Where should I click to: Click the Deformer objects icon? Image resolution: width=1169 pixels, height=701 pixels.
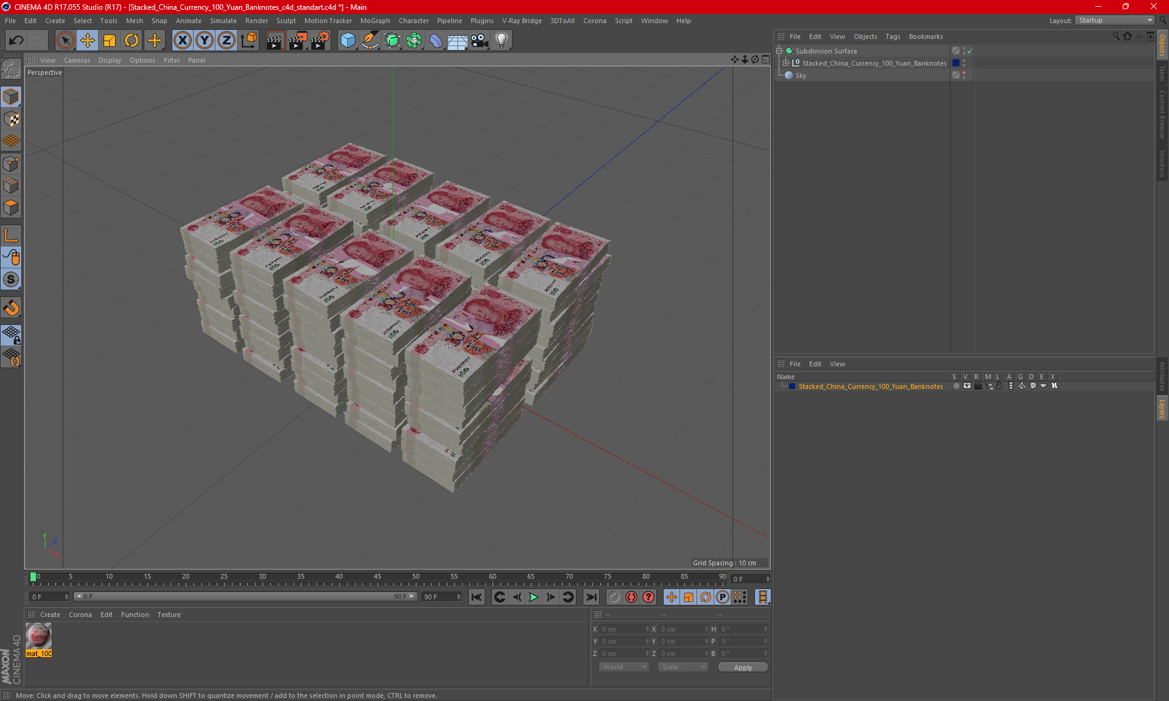pos(436,41)
